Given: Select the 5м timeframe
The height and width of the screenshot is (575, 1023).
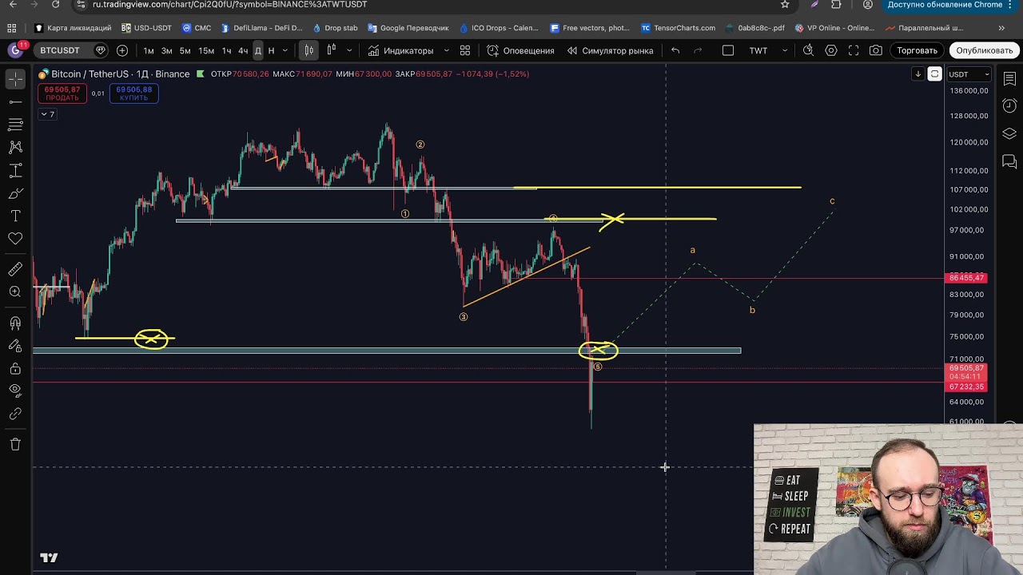Looking at the screenshot, I should 185,50.
